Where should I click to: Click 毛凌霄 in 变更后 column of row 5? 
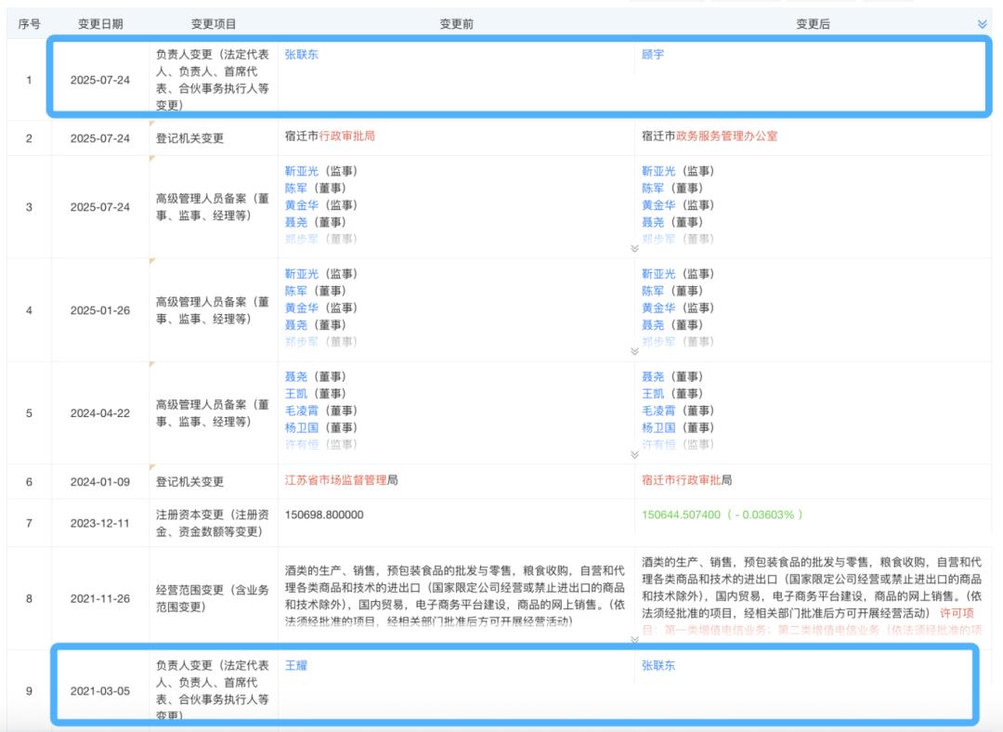point(658,411)
